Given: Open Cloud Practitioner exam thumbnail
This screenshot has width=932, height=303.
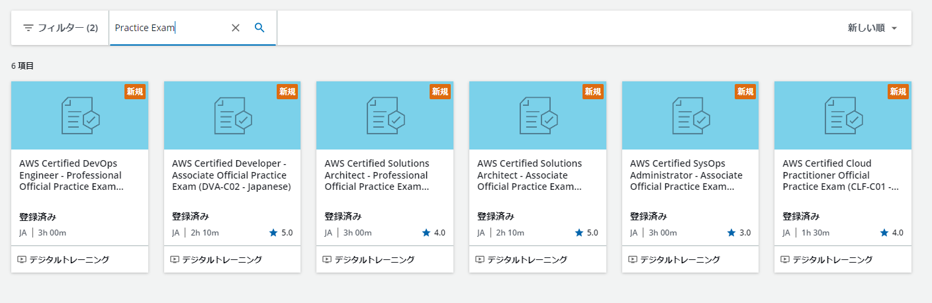Looking at the screenshot, I should [843, 116].
